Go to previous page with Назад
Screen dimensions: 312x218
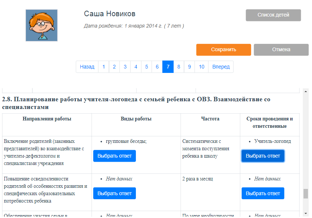tap(87, 67)
